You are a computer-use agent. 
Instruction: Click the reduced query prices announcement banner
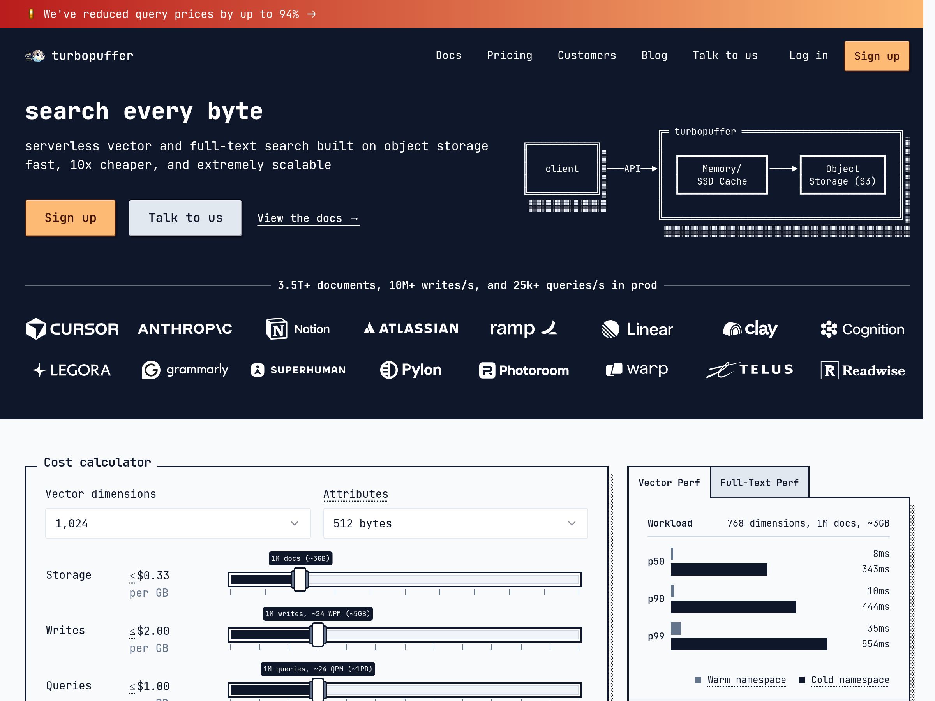(x=180, y=14)
